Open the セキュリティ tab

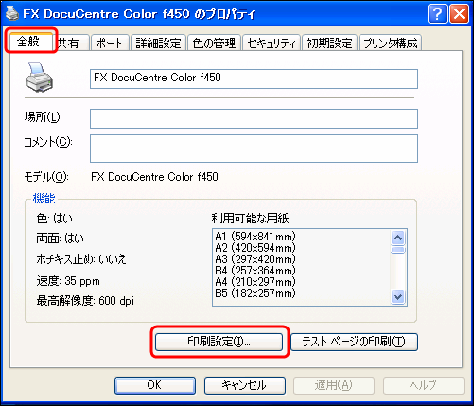pyautogui.click(x=272, y=43)
